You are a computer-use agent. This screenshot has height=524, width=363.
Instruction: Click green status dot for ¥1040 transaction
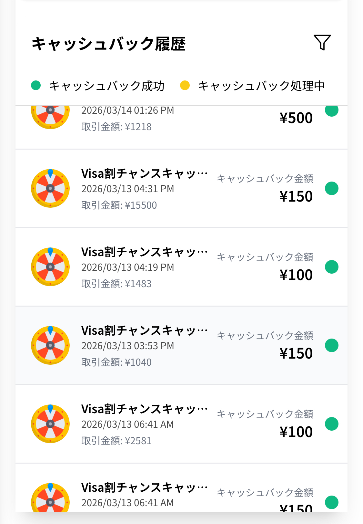tap(331, 345)
